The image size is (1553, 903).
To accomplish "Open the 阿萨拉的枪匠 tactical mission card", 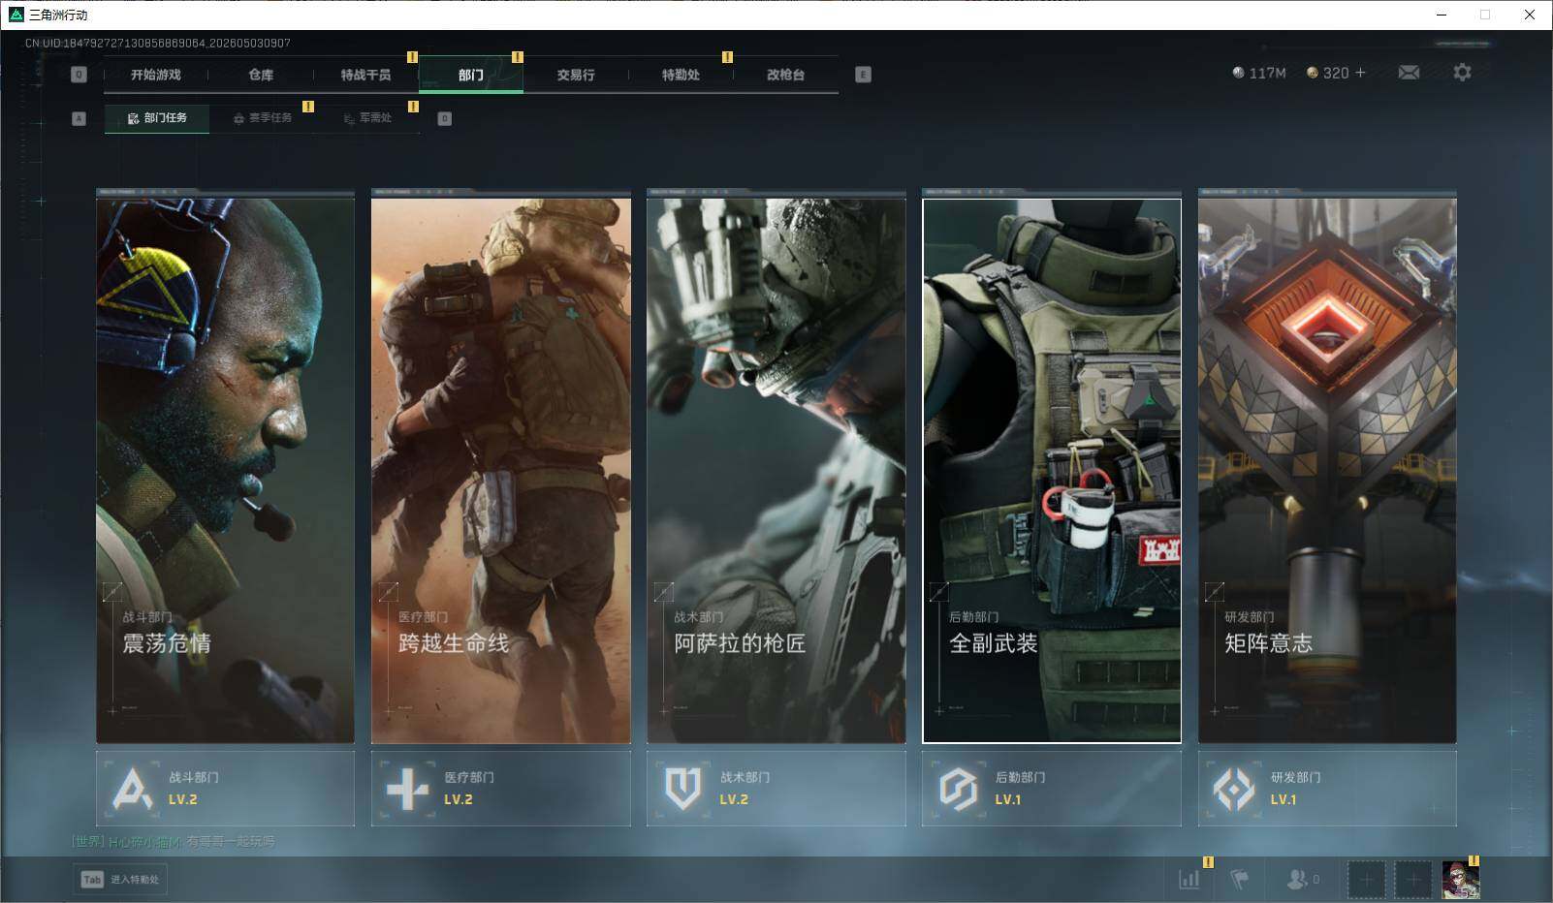I will [776, 471].
